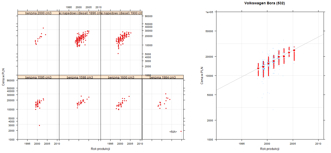
Task: Click the "4000" tick beside the diesel 1900 panel
Action: [148, 57]
